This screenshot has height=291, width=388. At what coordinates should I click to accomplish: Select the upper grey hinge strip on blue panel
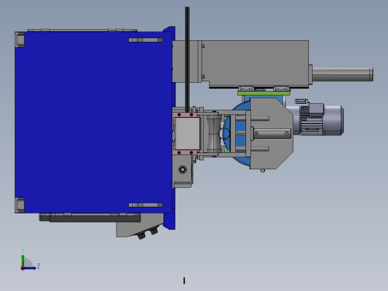tap(145, 40)
